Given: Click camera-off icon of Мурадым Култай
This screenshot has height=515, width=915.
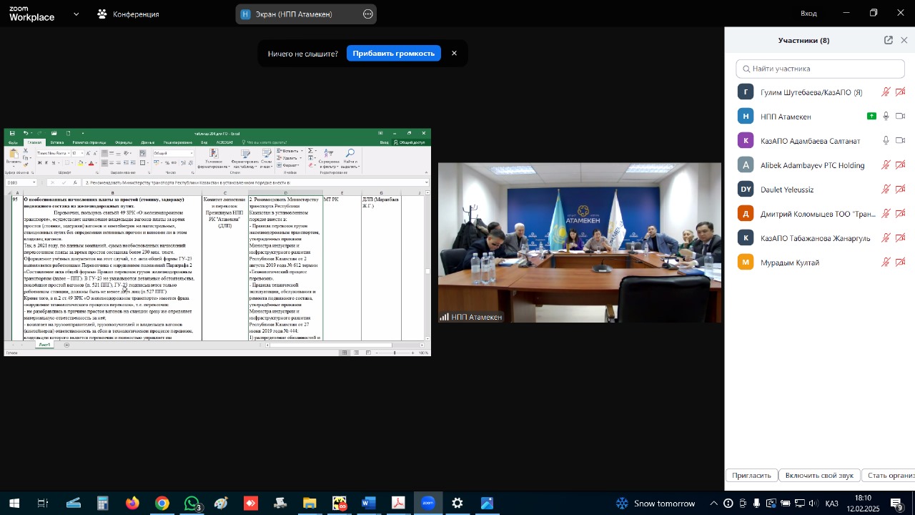Looking at the screenshot, I should (901, 263).
